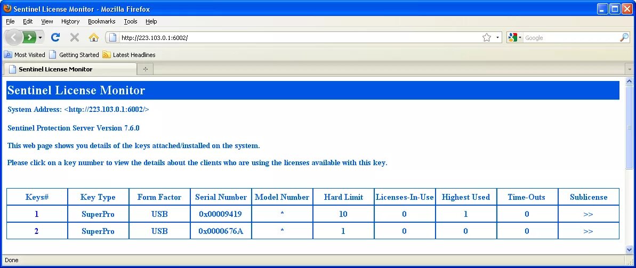Click serial number 0x0000676A
The width and height of the screenshot is (636, 268).
pyautogui.click(x=221, y=231)
